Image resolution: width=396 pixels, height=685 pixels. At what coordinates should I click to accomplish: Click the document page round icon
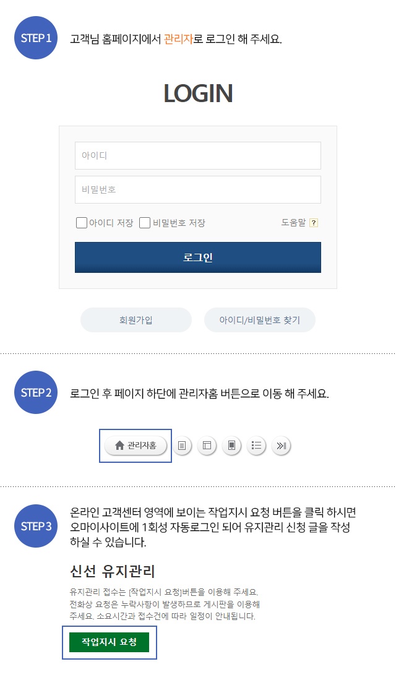(182, 446)
